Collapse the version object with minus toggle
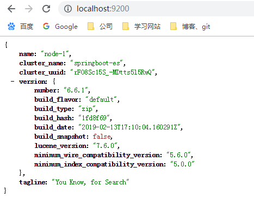Viewport: 254px width, 198px height. (13, 81)
